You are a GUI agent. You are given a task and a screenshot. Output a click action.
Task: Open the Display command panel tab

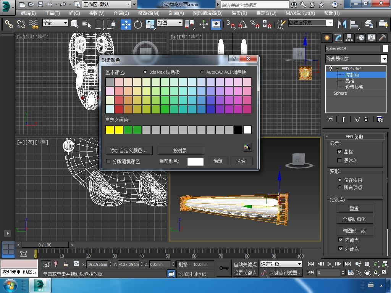[371, 38]
